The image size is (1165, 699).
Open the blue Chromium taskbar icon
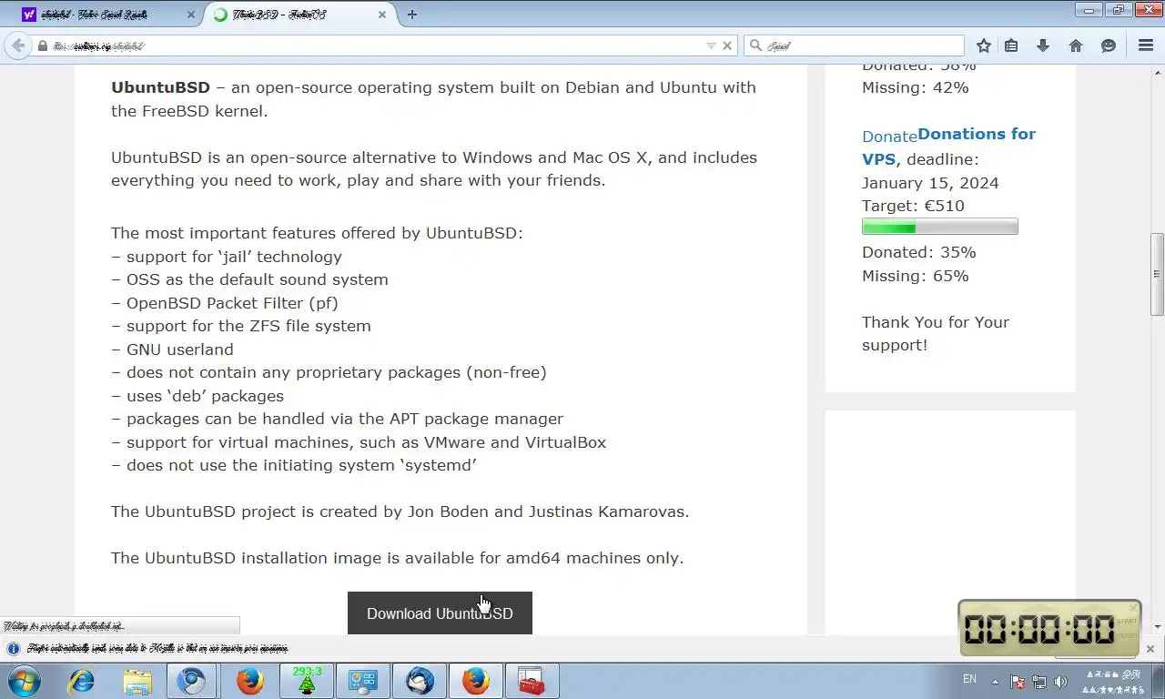[192, 681]
